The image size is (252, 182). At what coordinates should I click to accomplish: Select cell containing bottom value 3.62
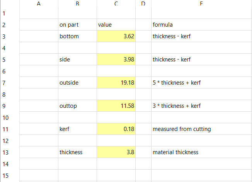coord(116,36)
